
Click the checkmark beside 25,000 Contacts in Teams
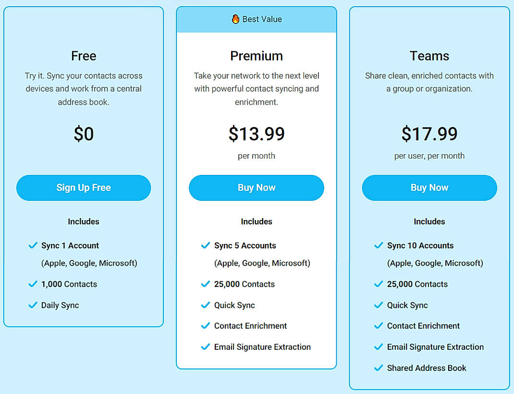click(x=379, y=284)
